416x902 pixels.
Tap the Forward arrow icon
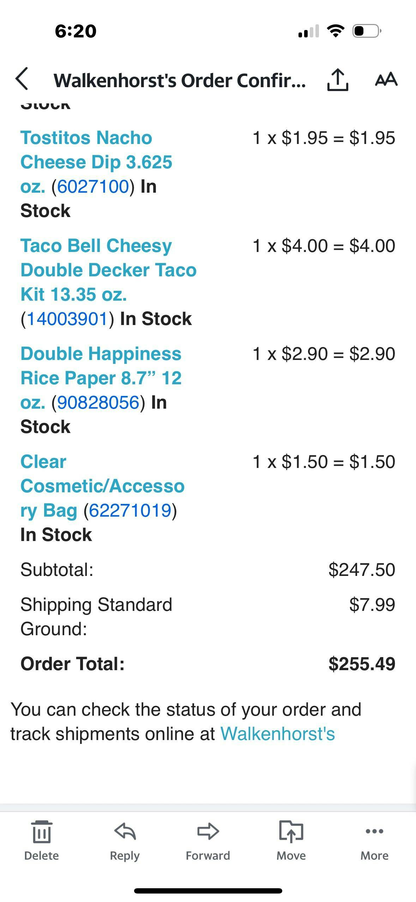[208, 831]
